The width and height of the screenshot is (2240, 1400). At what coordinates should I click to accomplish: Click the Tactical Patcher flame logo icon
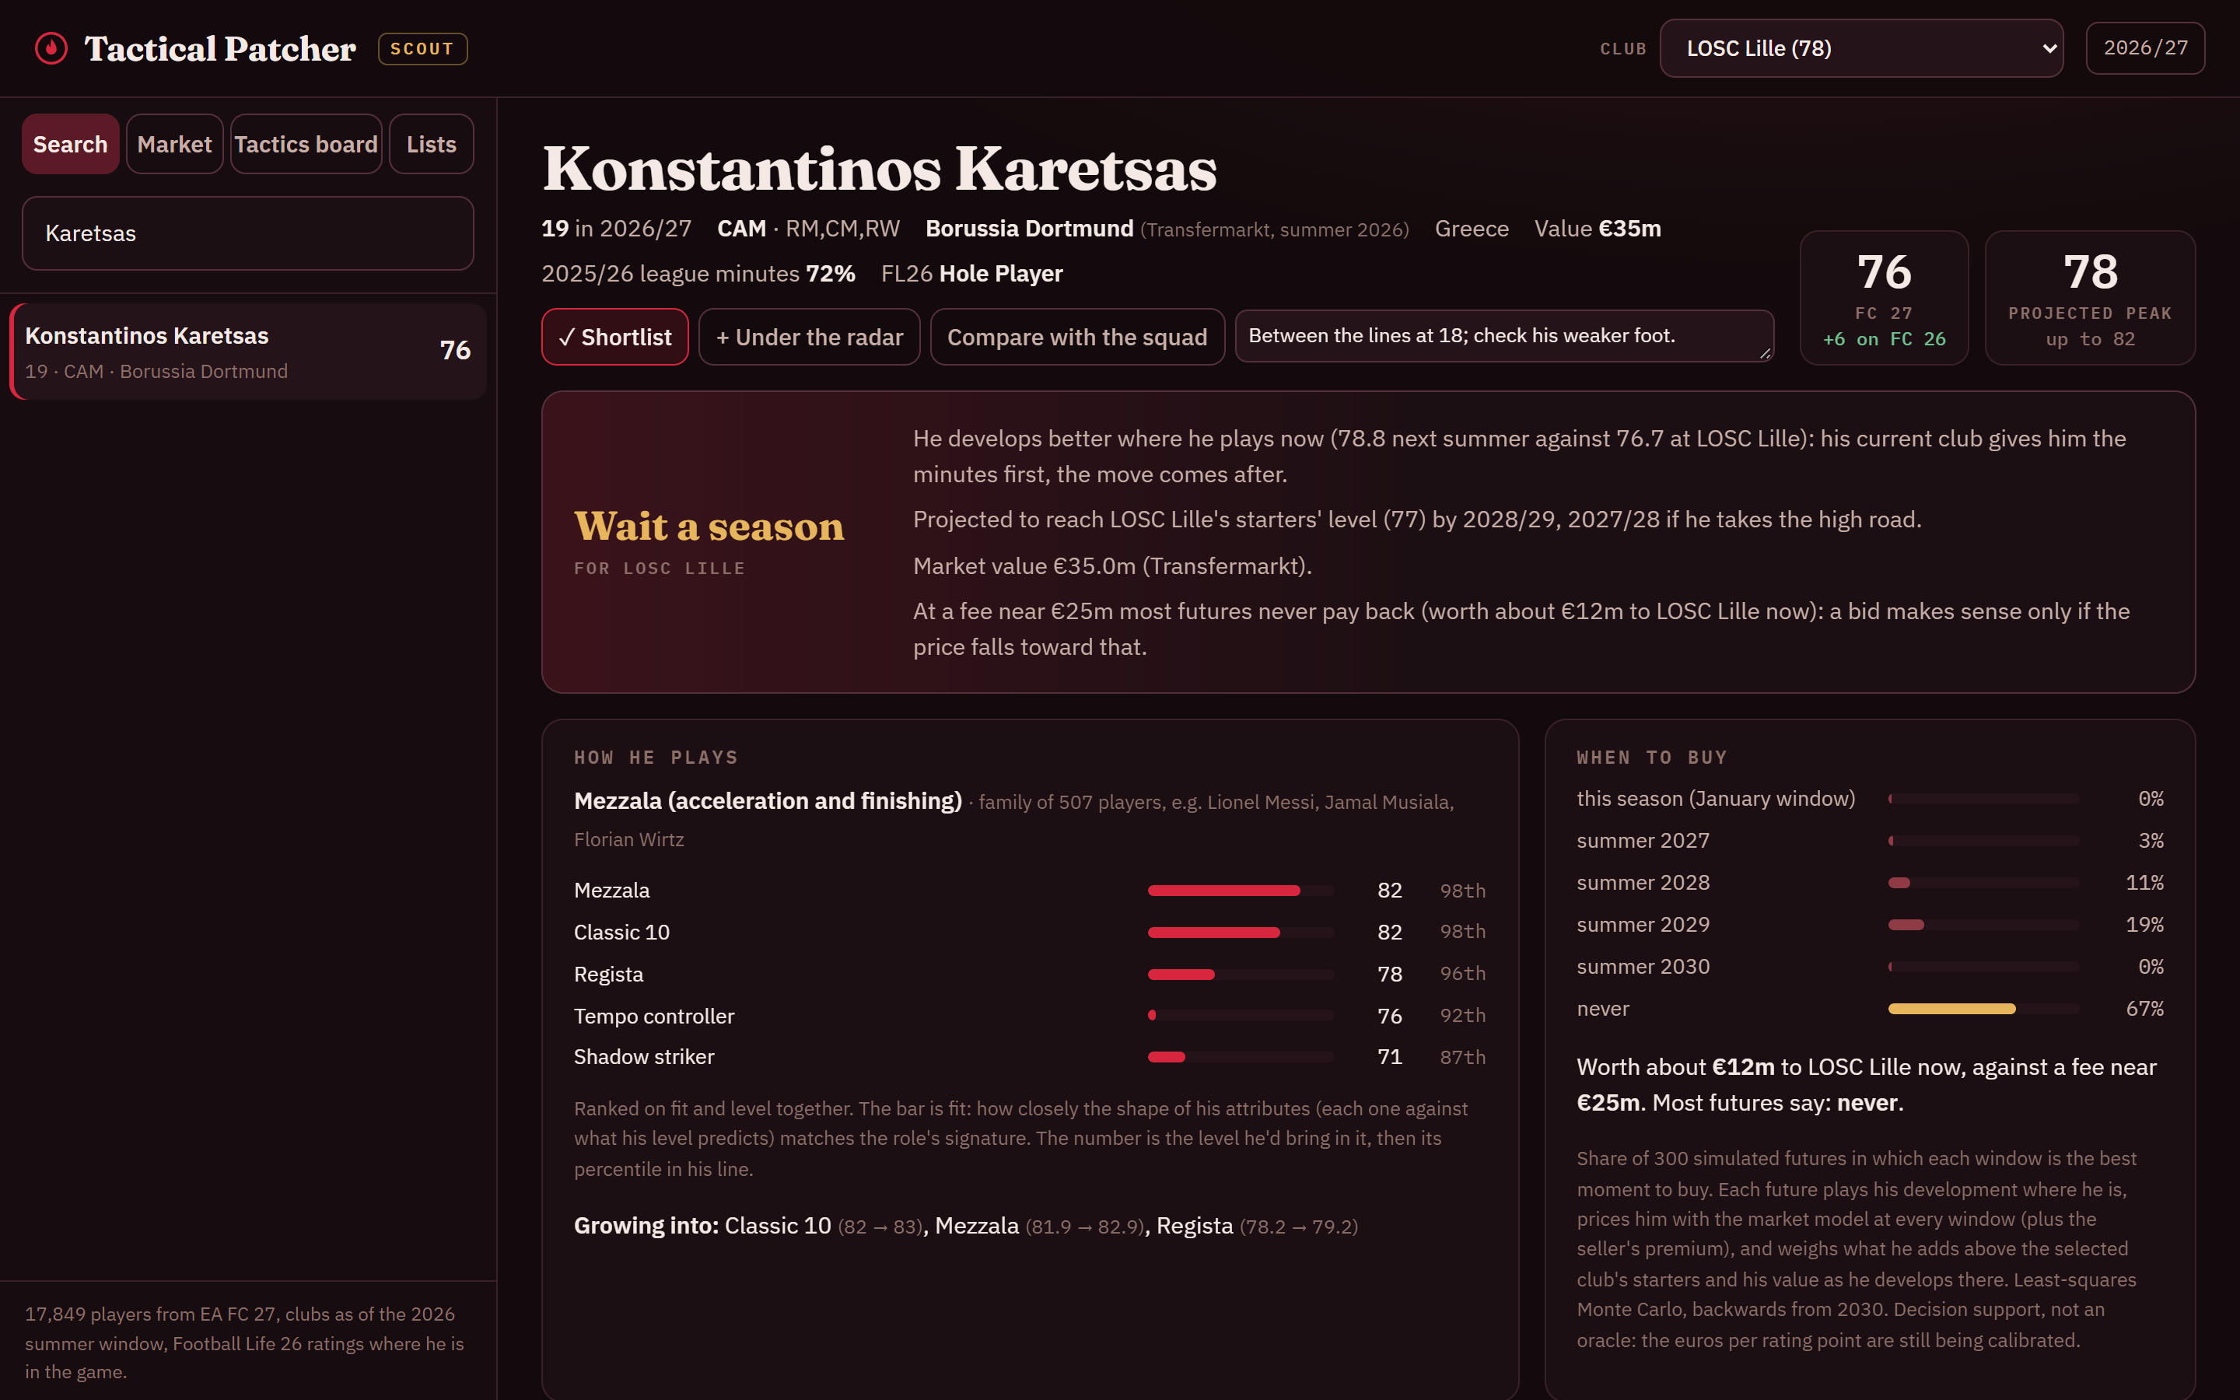point(51,48)
